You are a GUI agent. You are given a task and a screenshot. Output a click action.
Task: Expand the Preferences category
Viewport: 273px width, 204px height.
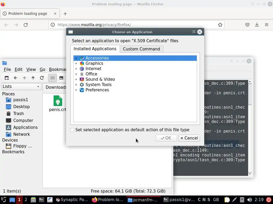click(x=76, y=90)
